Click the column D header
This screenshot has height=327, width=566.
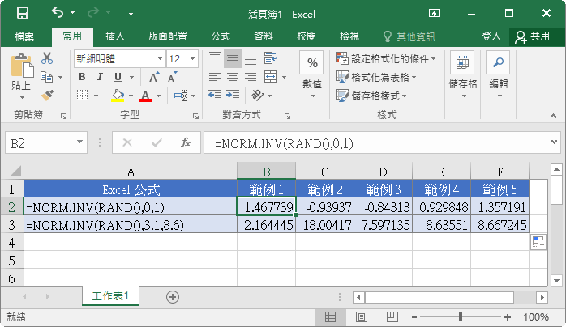[383, 172]
